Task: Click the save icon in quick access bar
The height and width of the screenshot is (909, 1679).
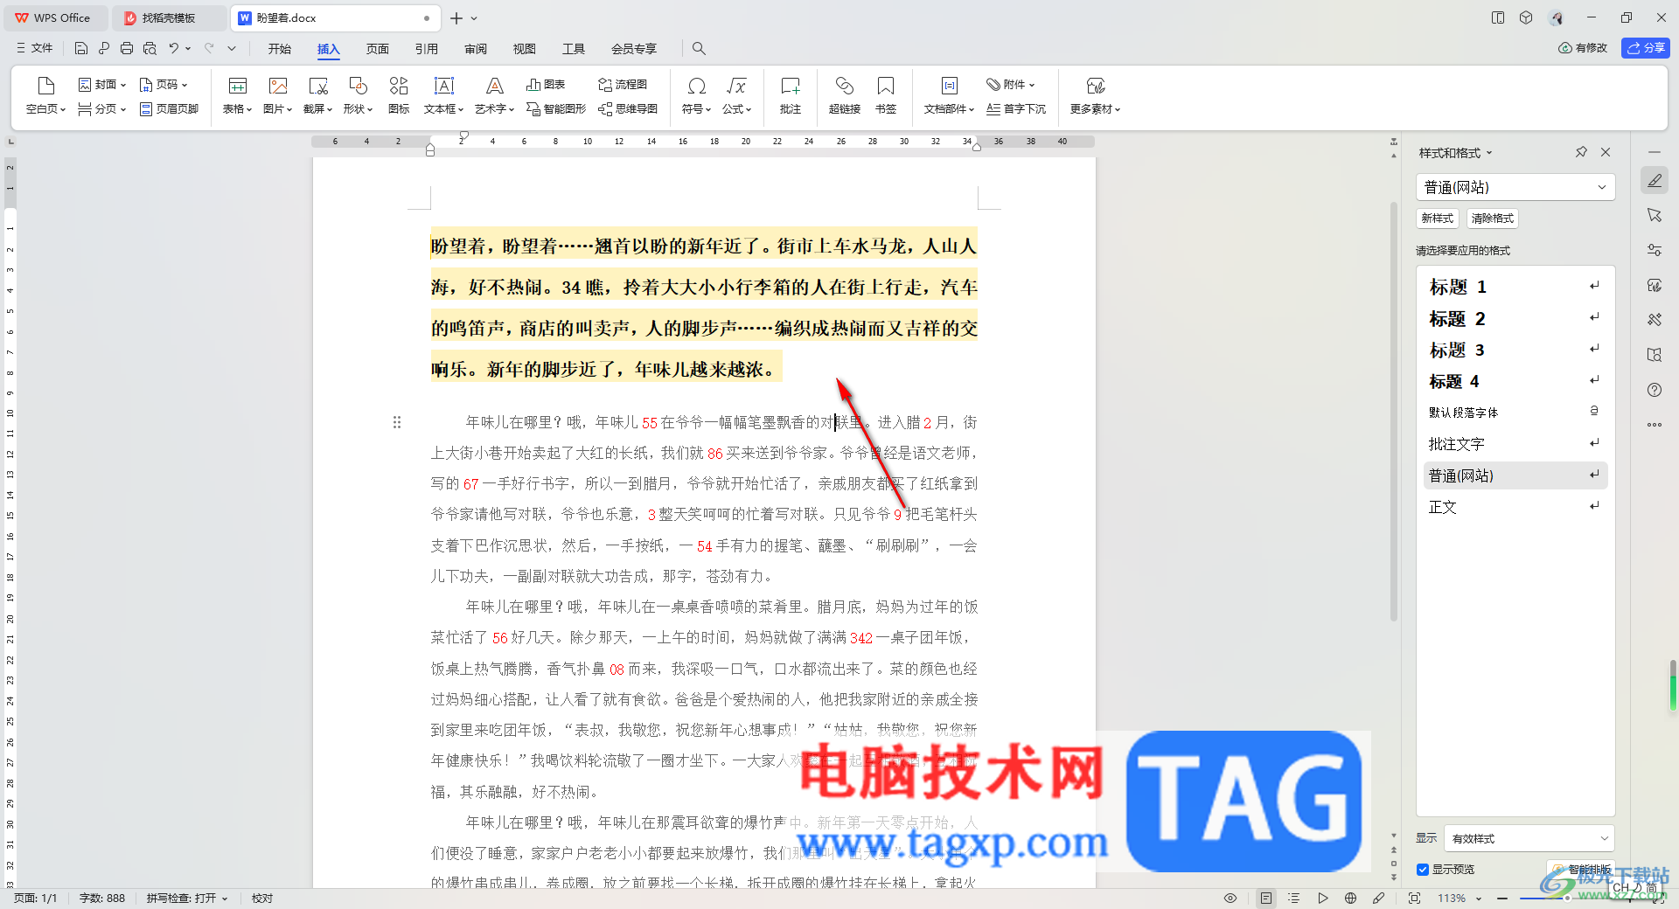Action: 81,48
